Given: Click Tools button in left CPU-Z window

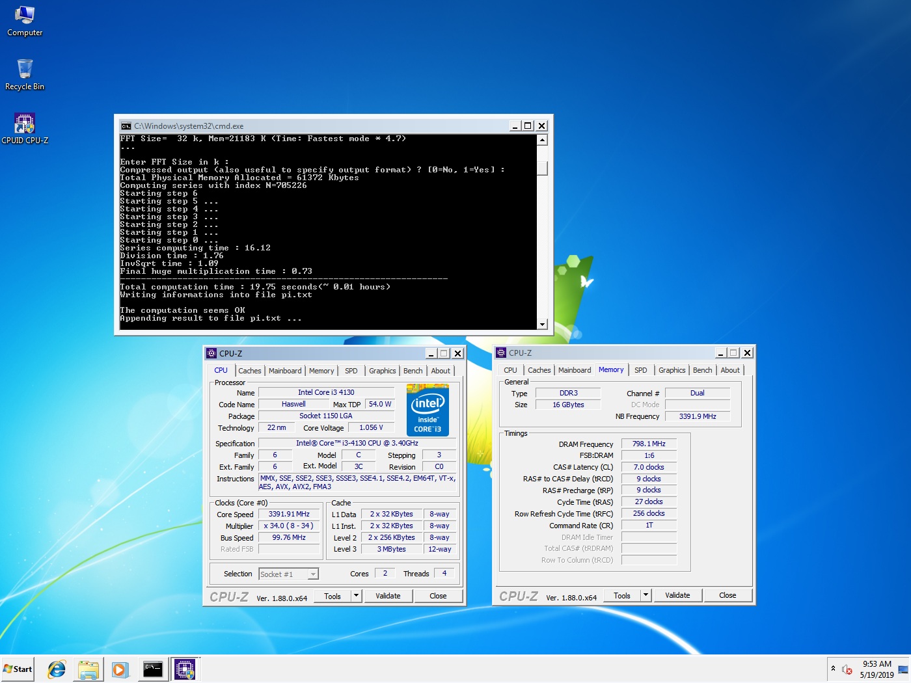Looking at the screenshot, I should [x=333, y=596].
